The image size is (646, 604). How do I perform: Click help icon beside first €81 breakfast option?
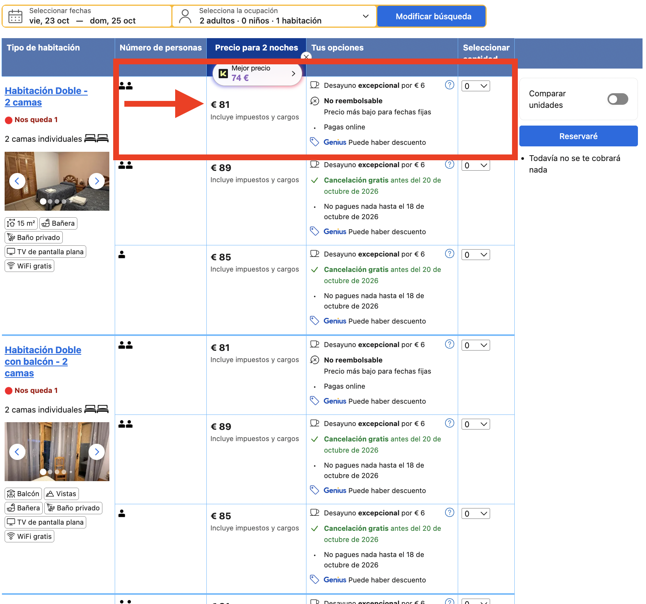click(449, 85)
